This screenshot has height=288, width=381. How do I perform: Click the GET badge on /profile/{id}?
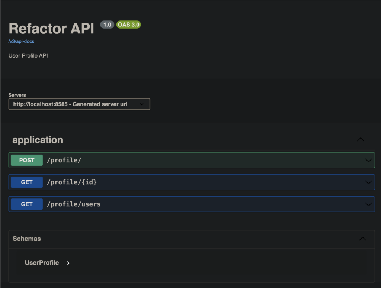[26, 182]
